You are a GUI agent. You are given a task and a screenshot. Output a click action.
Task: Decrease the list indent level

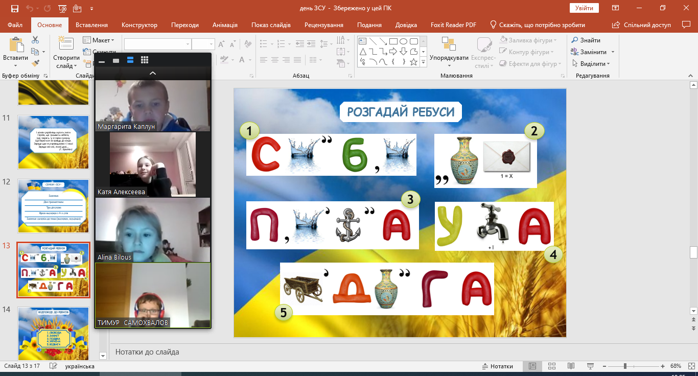[299, 44]
